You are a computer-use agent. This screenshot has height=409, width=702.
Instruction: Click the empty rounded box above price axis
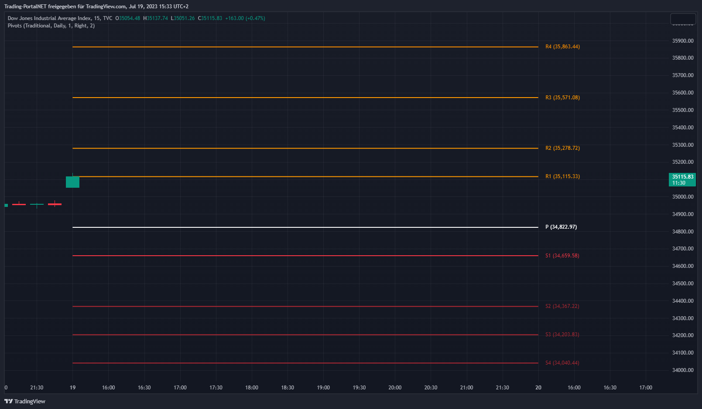683,19
